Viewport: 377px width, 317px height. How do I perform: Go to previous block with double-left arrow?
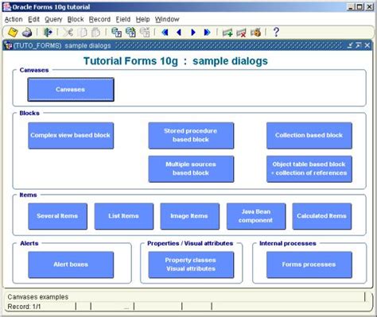(x=165, y=33)
